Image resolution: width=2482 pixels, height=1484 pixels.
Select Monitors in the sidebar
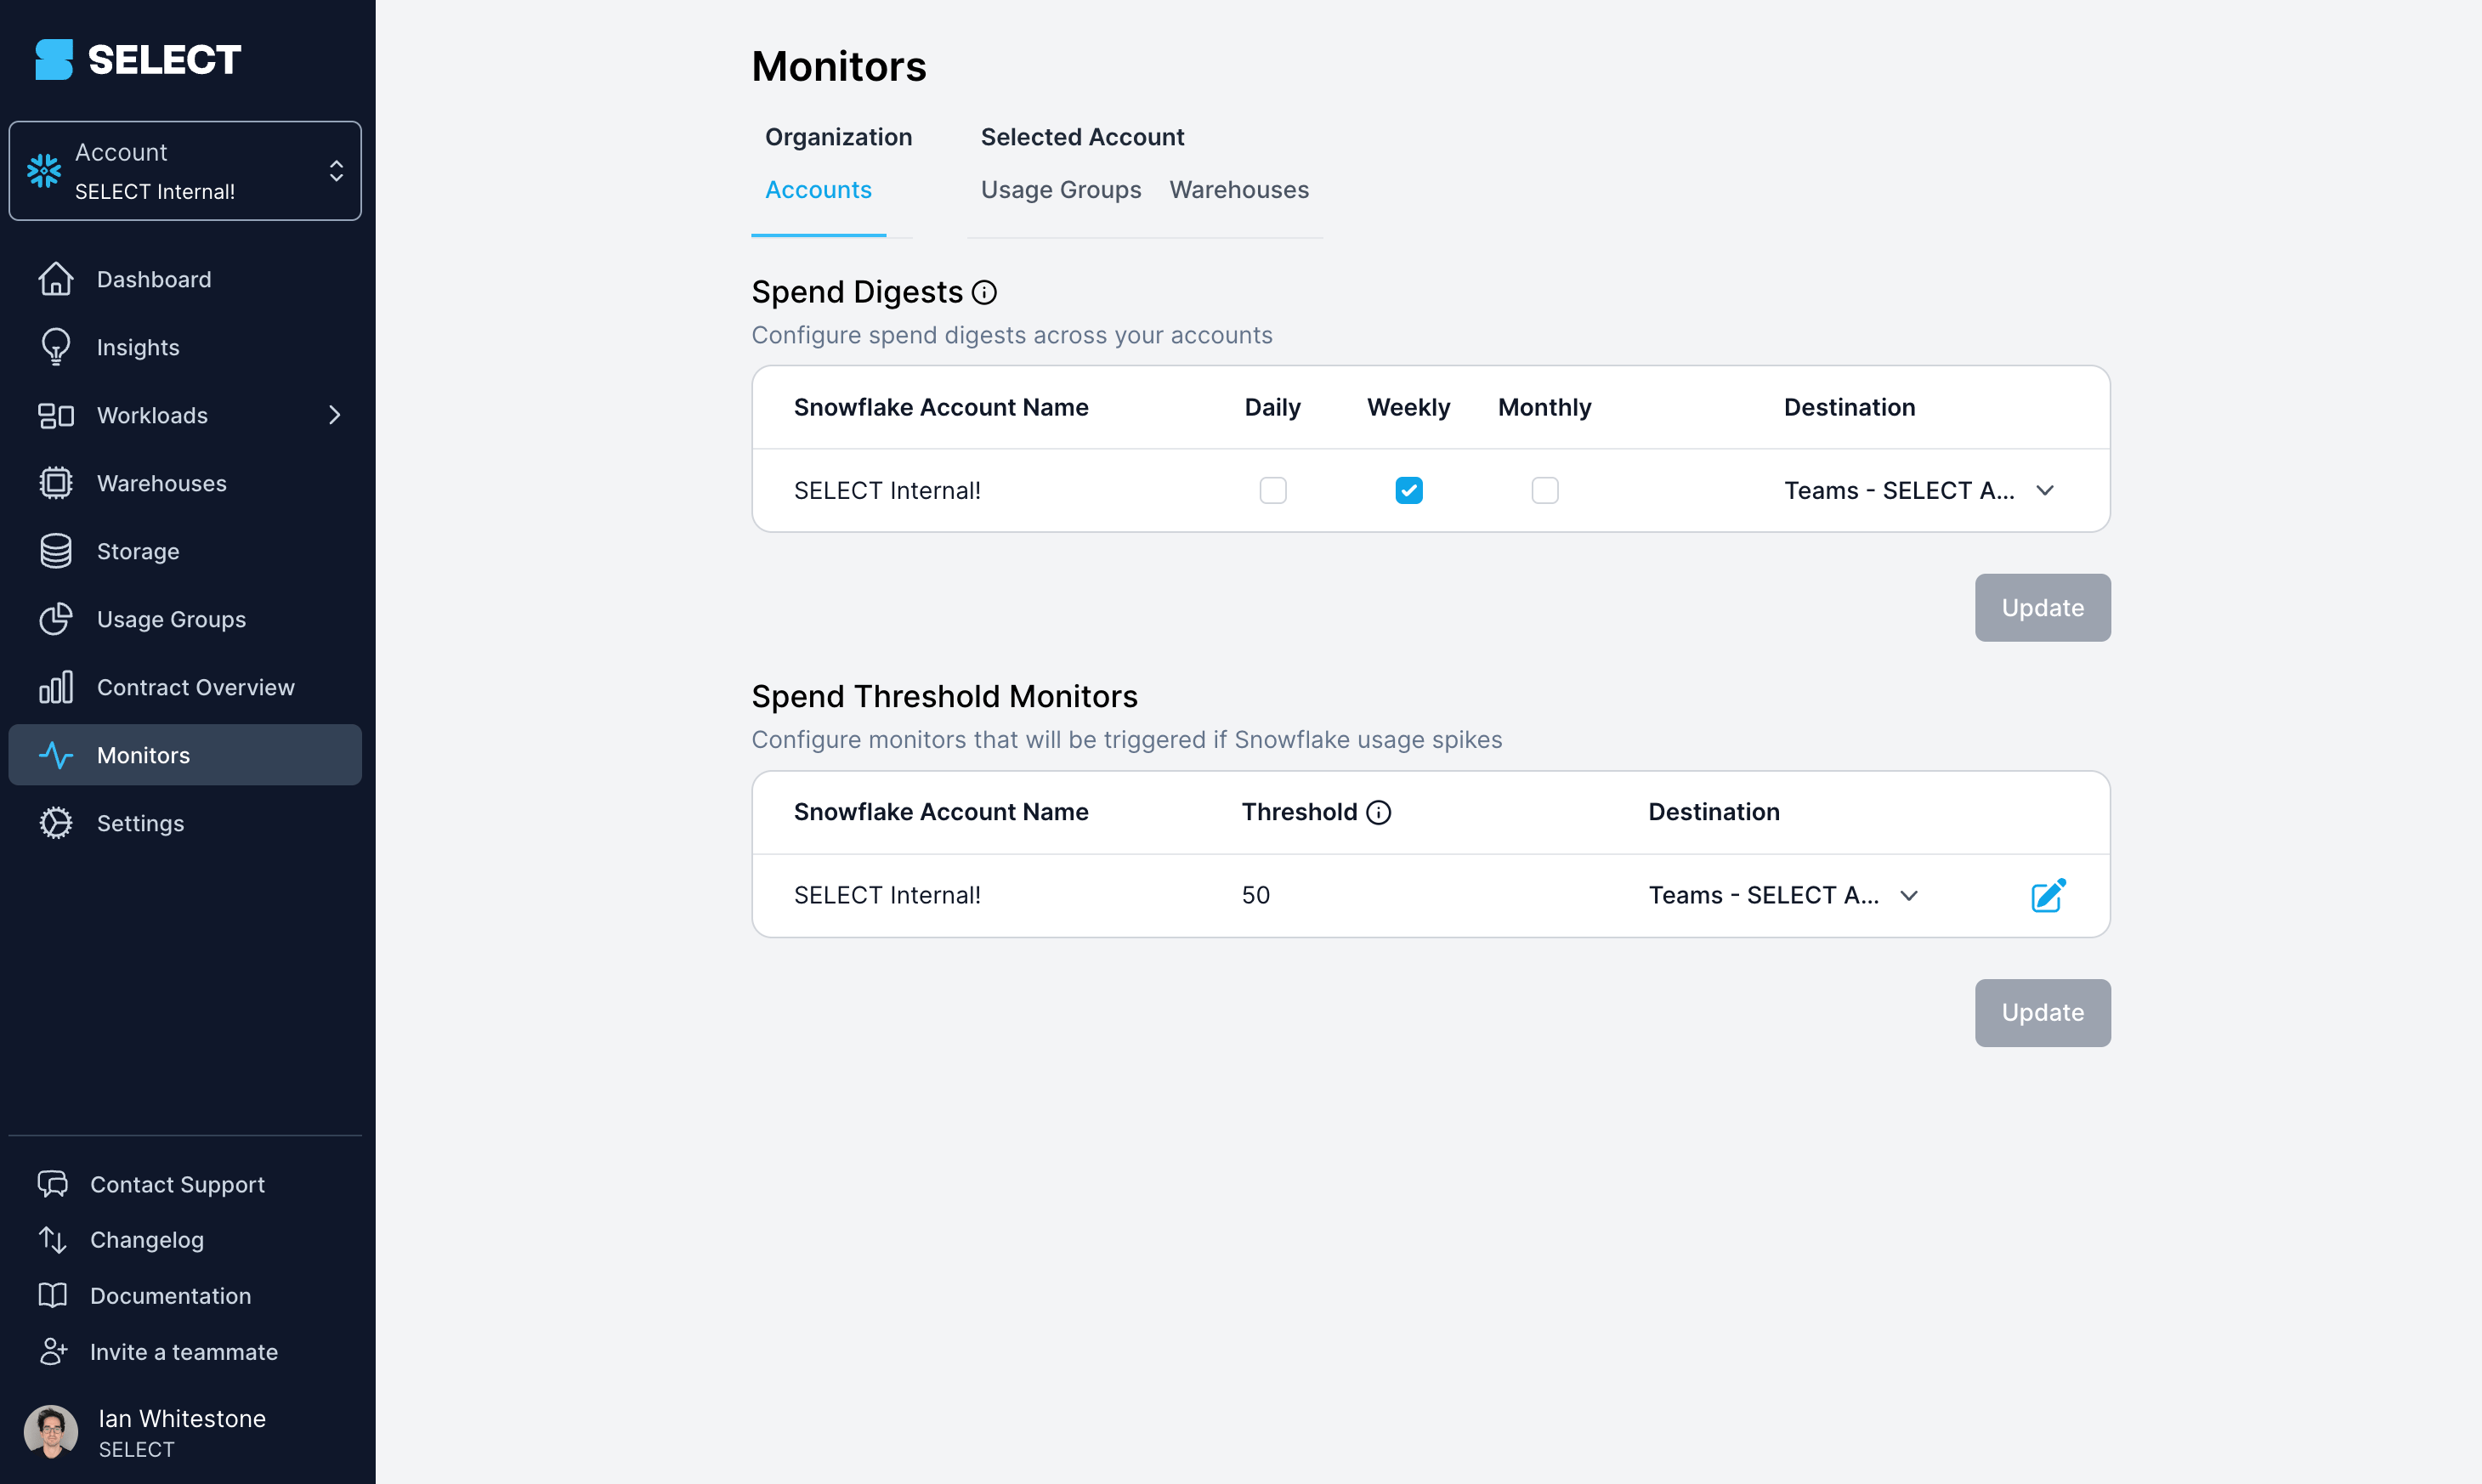tap(185, 755)
